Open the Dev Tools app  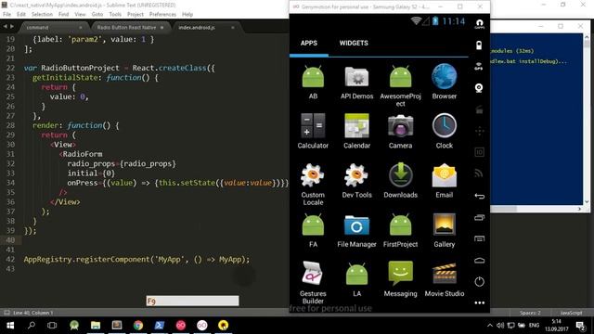coord(356,181)
